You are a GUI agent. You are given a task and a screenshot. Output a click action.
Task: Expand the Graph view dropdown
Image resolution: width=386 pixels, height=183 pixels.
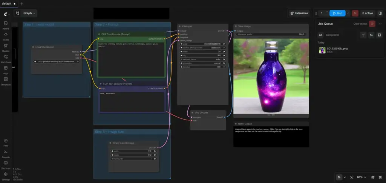[x=26, y=13]
